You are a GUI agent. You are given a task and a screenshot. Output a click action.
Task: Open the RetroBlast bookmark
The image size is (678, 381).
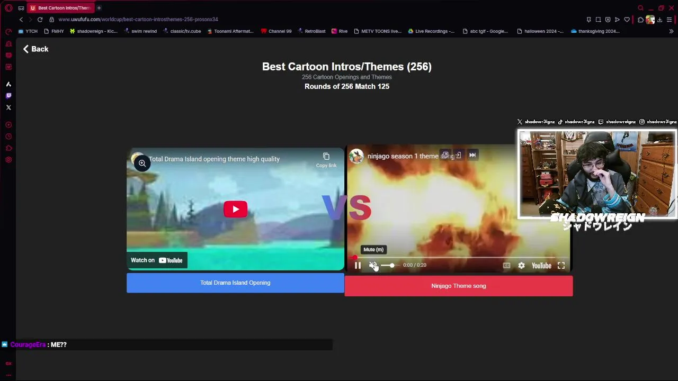(311, 31)
